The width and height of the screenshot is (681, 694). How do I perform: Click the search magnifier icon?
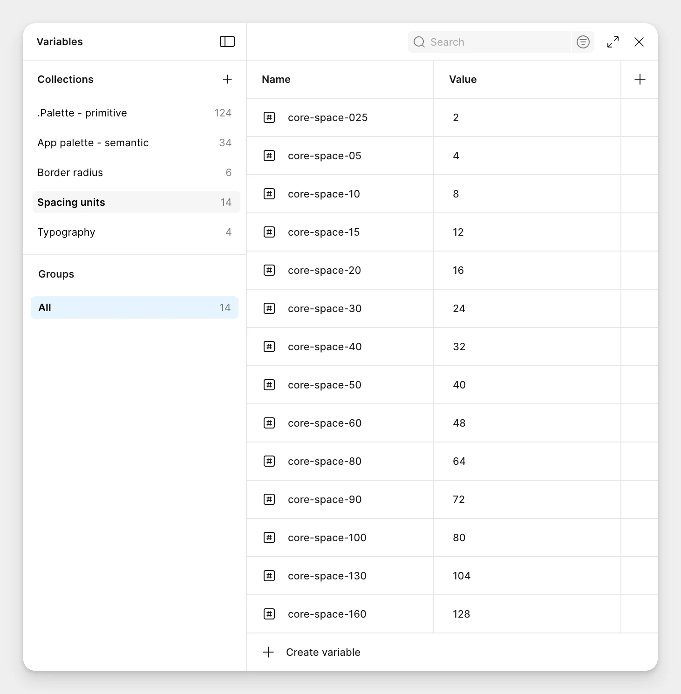point(419,42)
